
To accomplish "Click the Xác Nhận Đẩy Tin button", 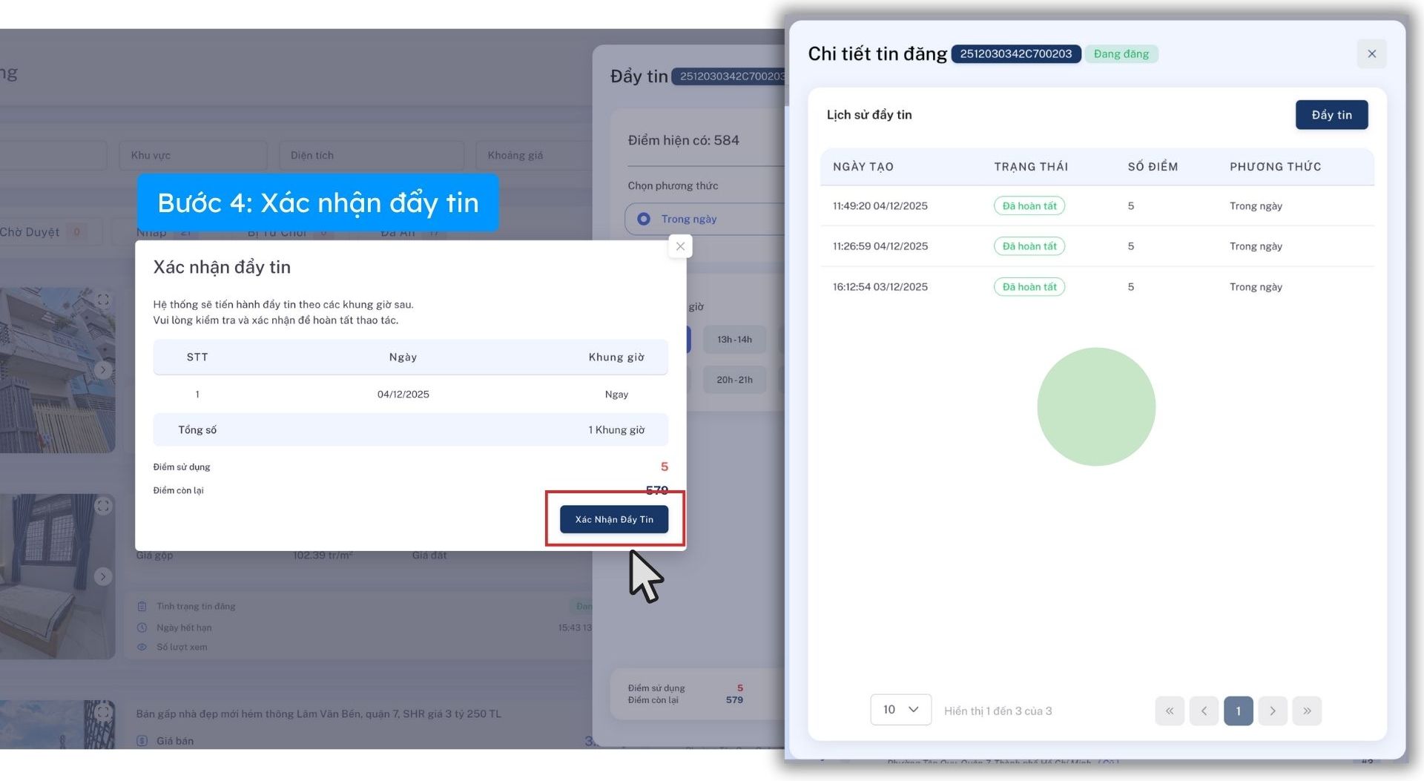I will 613,519.
